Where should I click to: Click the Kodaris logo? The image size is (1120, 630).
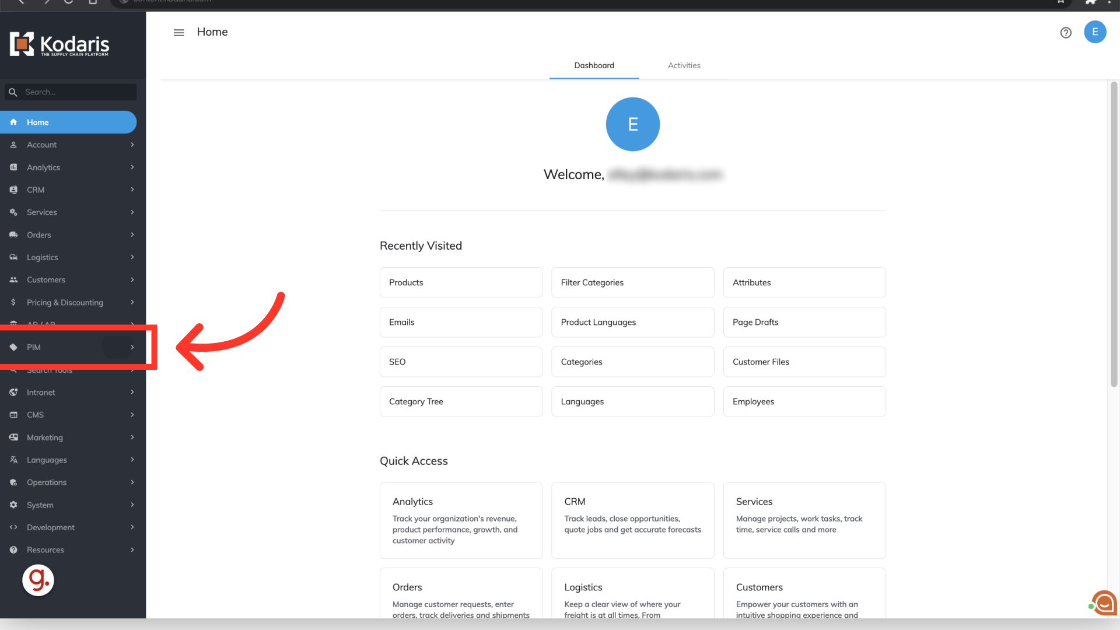point(60,44)
